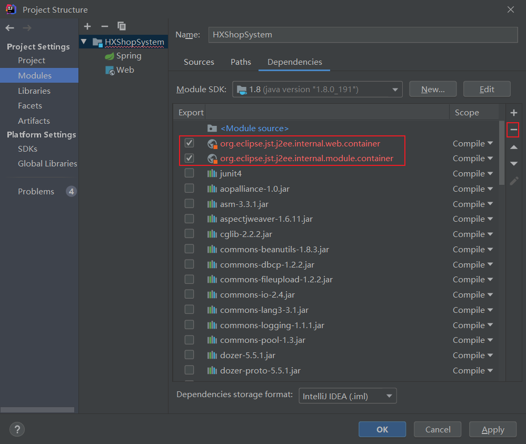
Task: Click the help question mark icon
Action: pos(17,429)
